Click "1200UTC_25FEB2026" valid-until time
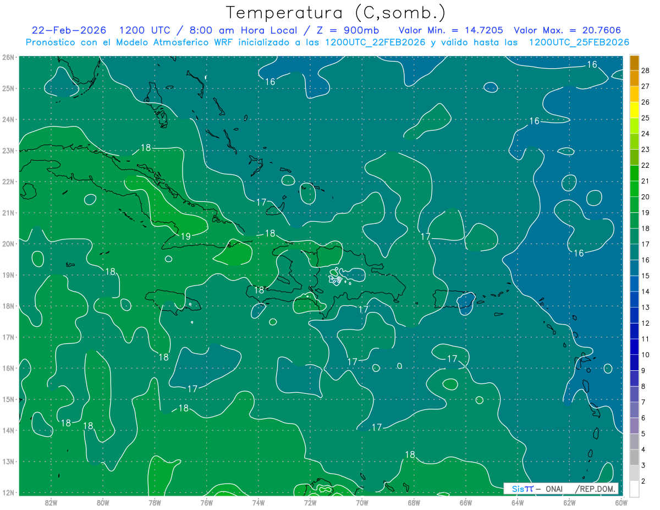The image size is (660, 510). pos(579,42)
